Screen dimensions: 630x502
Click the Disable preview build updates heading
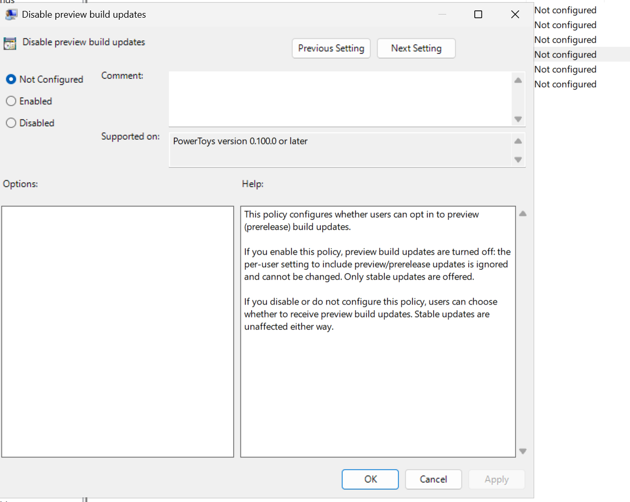pyautogui.click(x=84, y=42)
